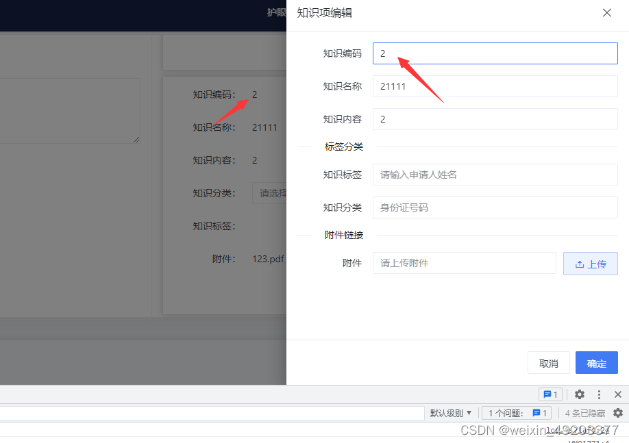The height and width of the screenshot is (443, 629).
Task: Focus the 知识编码 input field
Action: tap(495, 53)
